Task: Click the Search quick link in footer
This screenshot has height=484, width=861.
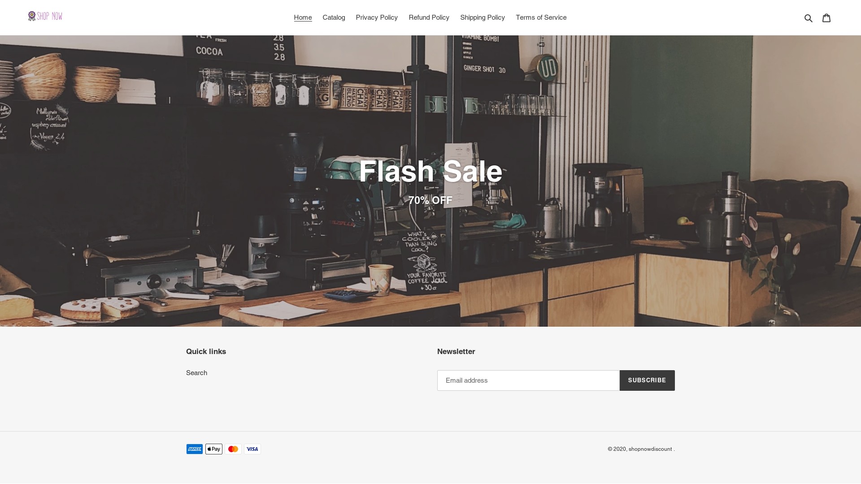Action: tap(196, 372)
